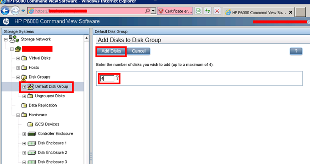Select Disk Enclosure 2 in tree
This screenshot has width=310, height=164.
(52, 153)
